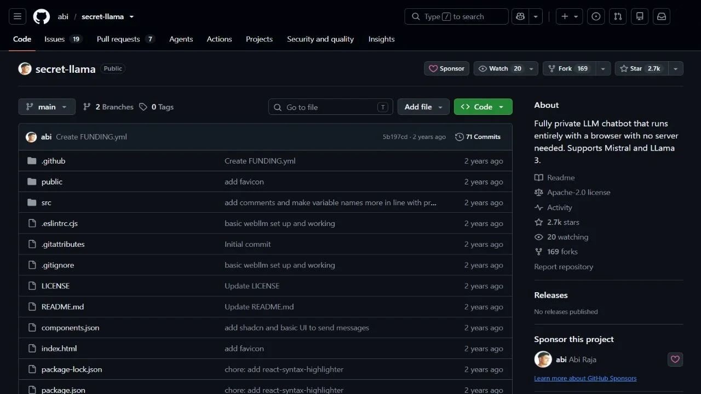The width and height of the screenshot is (701, 394).
Task: Click the file icon beside LICENSE
Action: (x=32, y=286)
